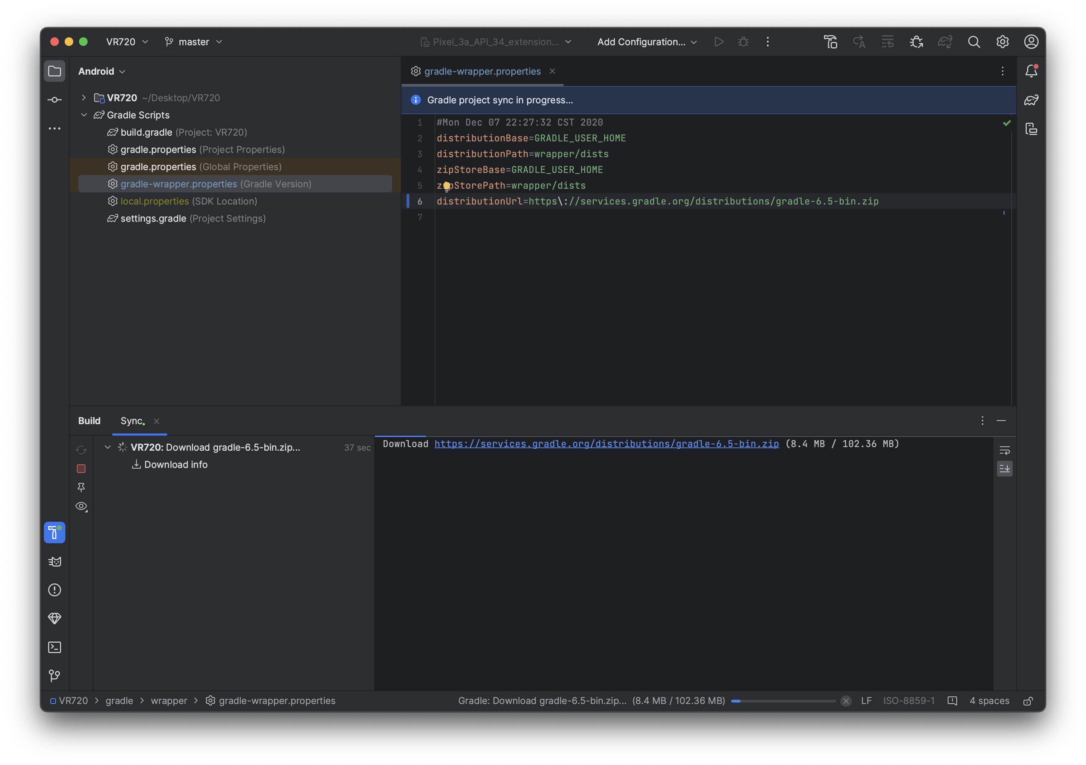Collapse the Gradle Scripts tree node

[x=85, y=115]
